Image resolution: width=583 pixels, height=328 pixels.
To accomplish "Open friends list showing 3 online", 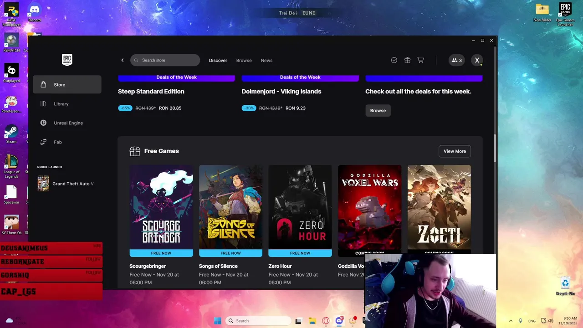I will [x=456, y=60].
